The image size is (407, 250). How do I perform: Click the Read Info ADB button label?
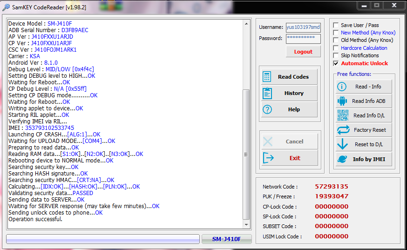369,101
